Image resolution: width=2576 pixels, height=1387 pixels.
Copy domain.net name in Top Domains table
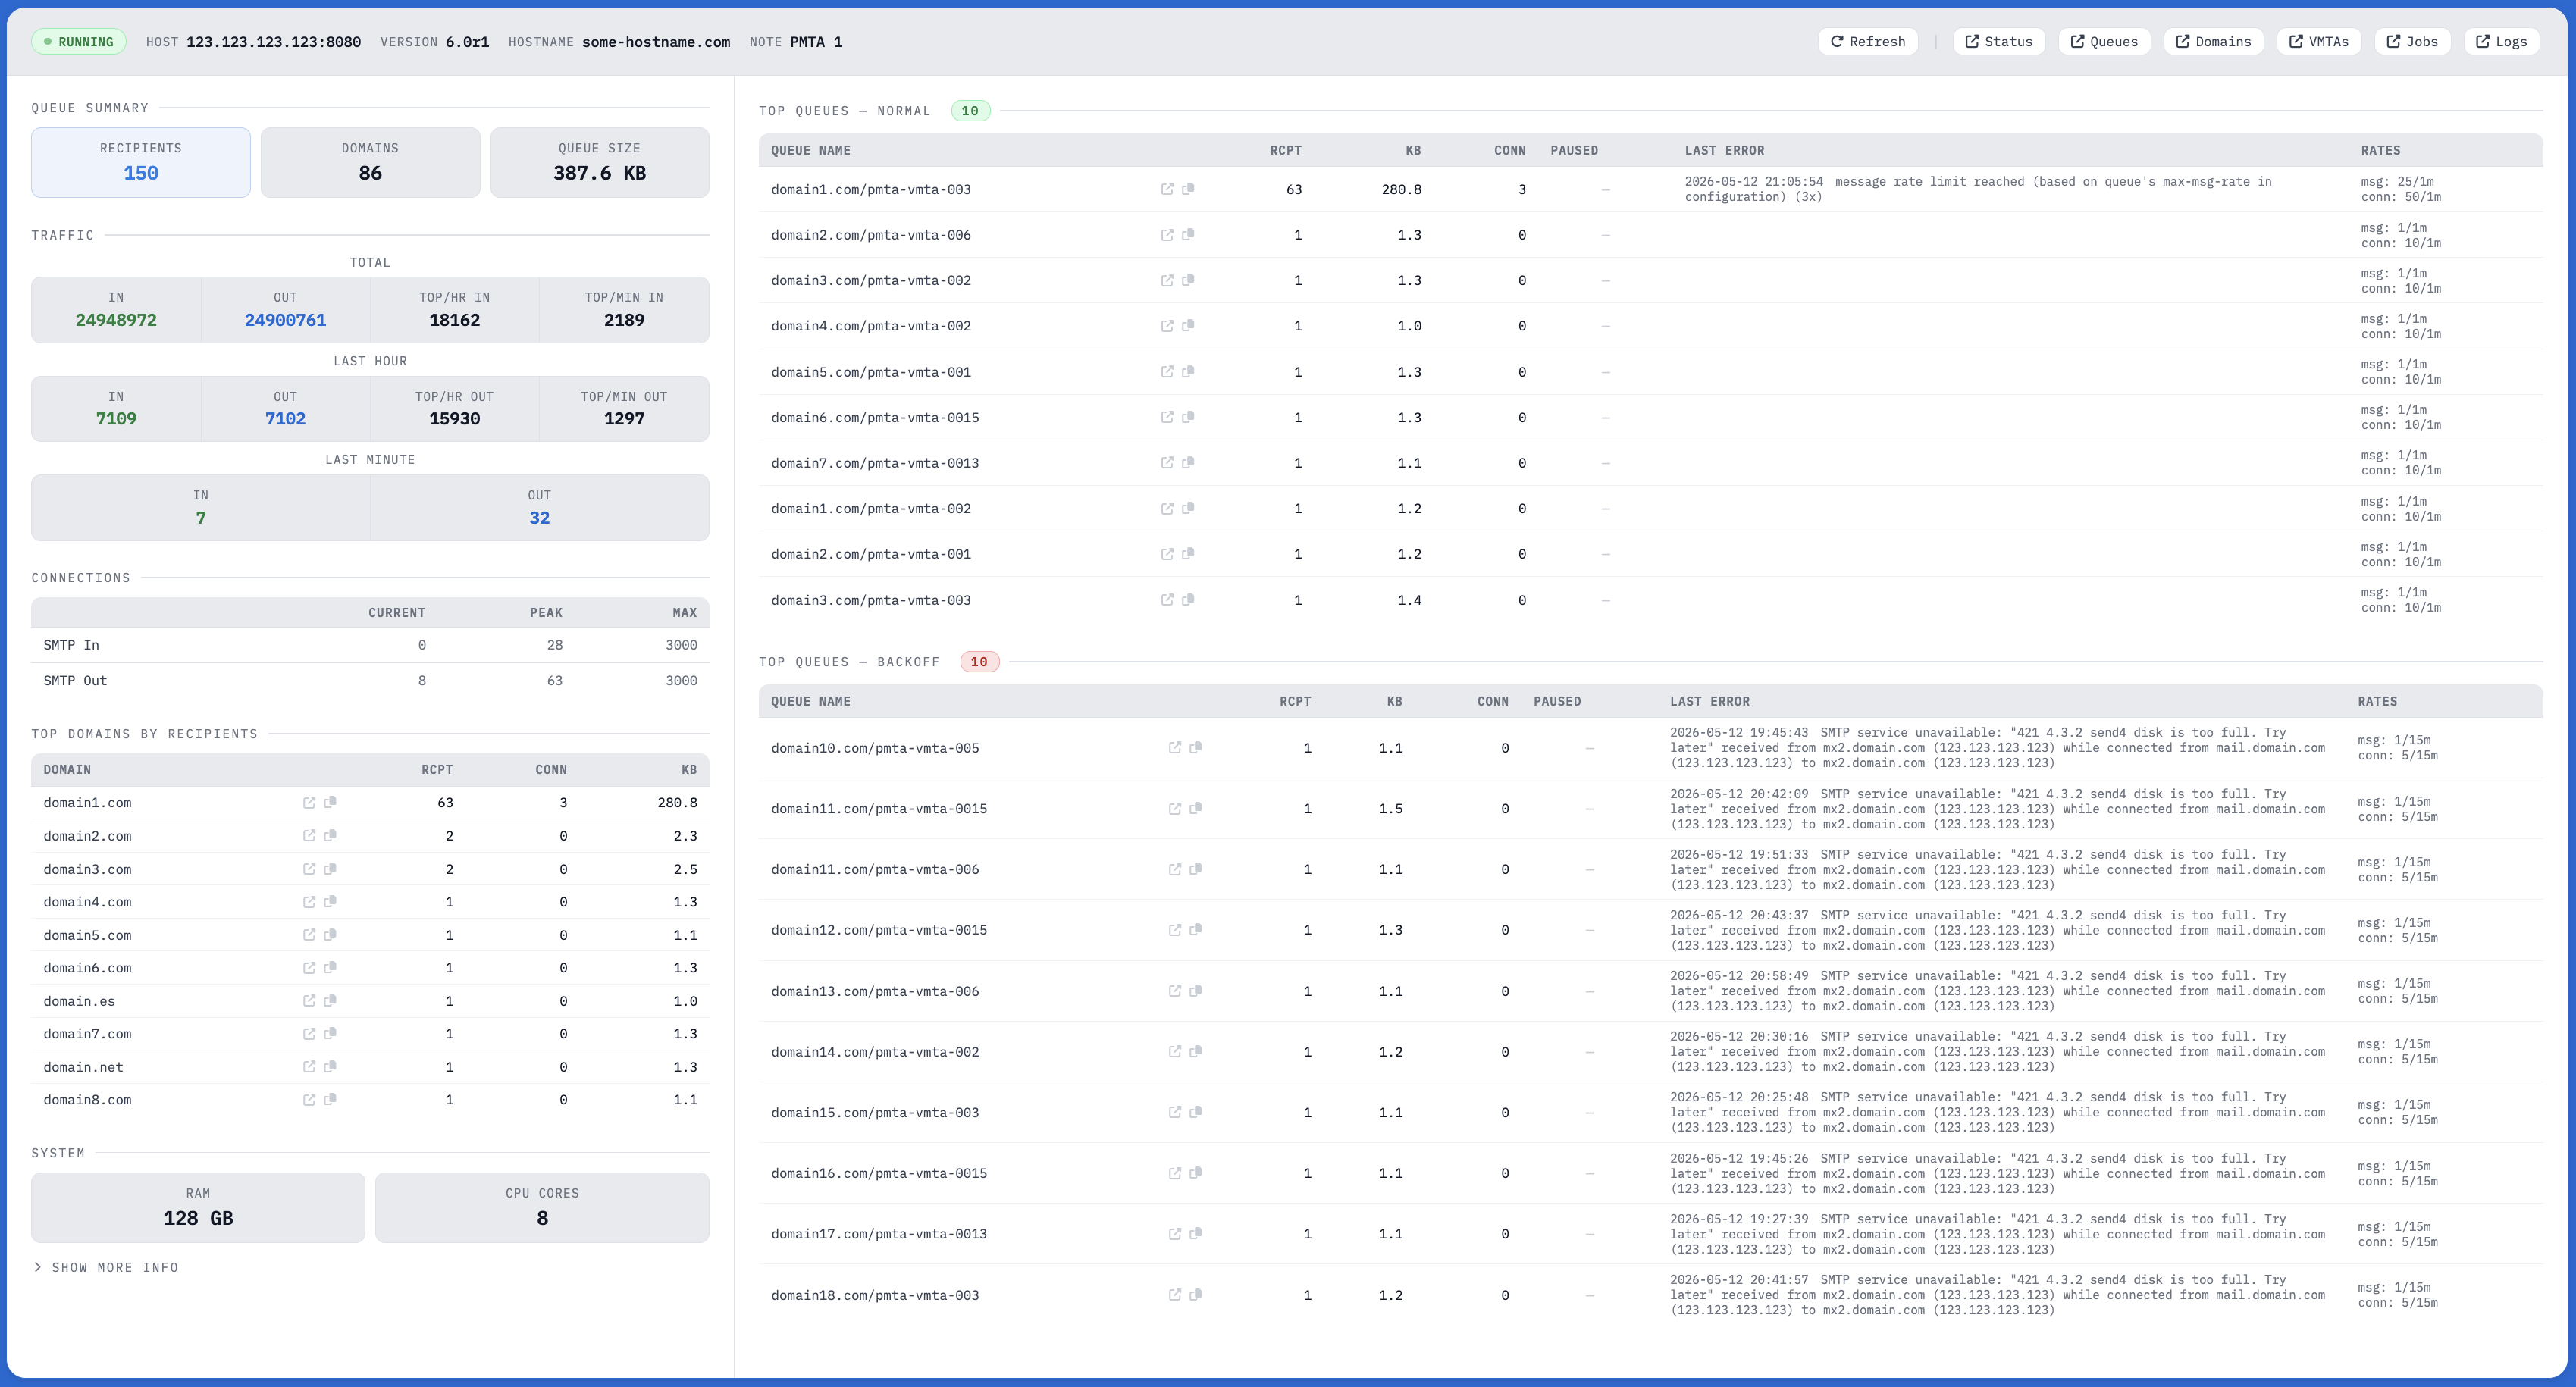(x=330, y=1067)
